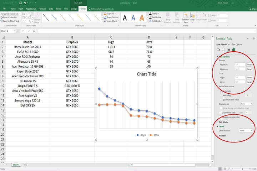Open Size & Properties icon in Format Axis
This screenshot has height=171, width=257.
pos(229,50)
